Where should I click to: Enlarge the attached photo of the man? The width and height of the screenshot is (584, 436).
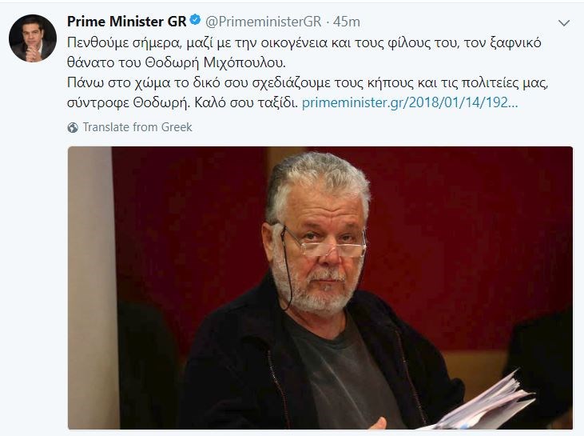(x=320, y=287)
